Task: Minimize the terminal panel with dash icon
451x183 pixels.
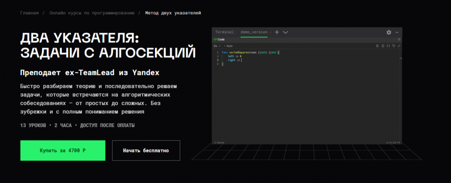Action: pos(397,32)
